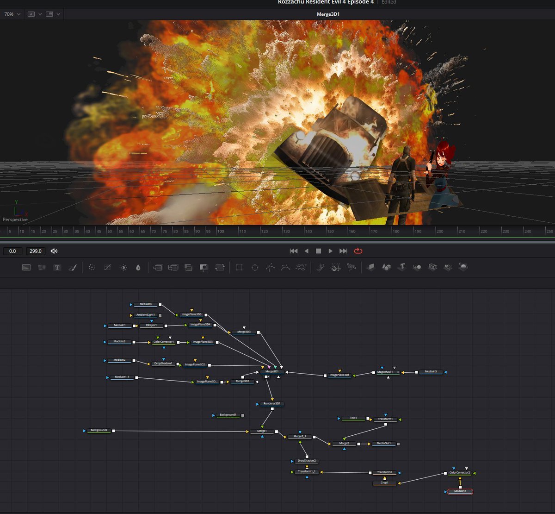Select the Rectangle mask tool
Viewport: 555px width, 514px height.
(239, 268)
